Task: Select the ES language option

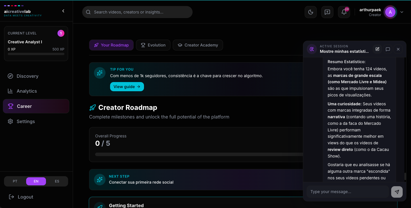Action: [57, 181]
